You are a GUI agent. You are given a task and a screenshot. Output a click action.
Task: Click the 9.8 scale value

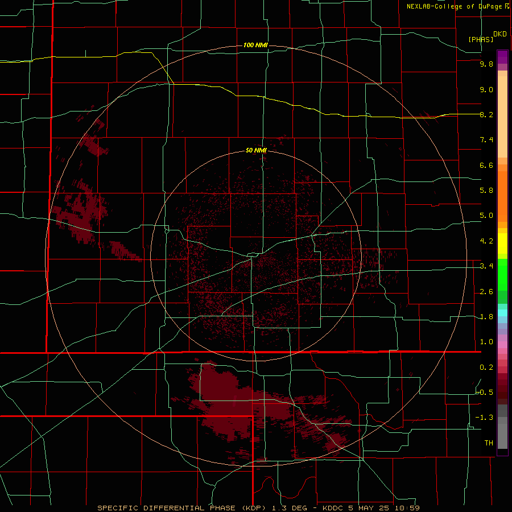486,64
